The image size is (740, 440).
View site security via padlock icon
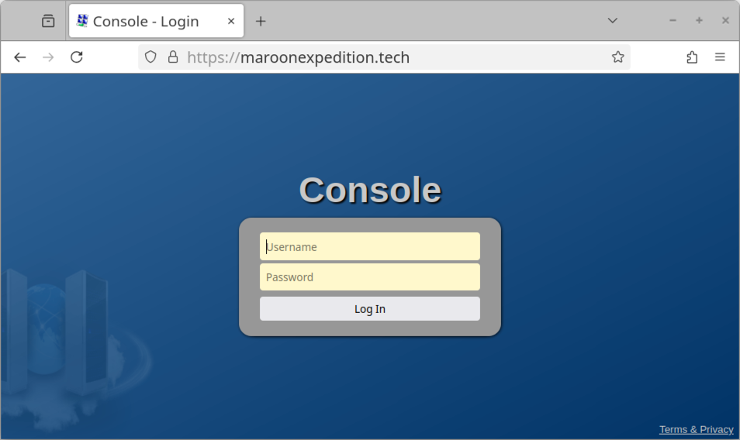(173, 57)
